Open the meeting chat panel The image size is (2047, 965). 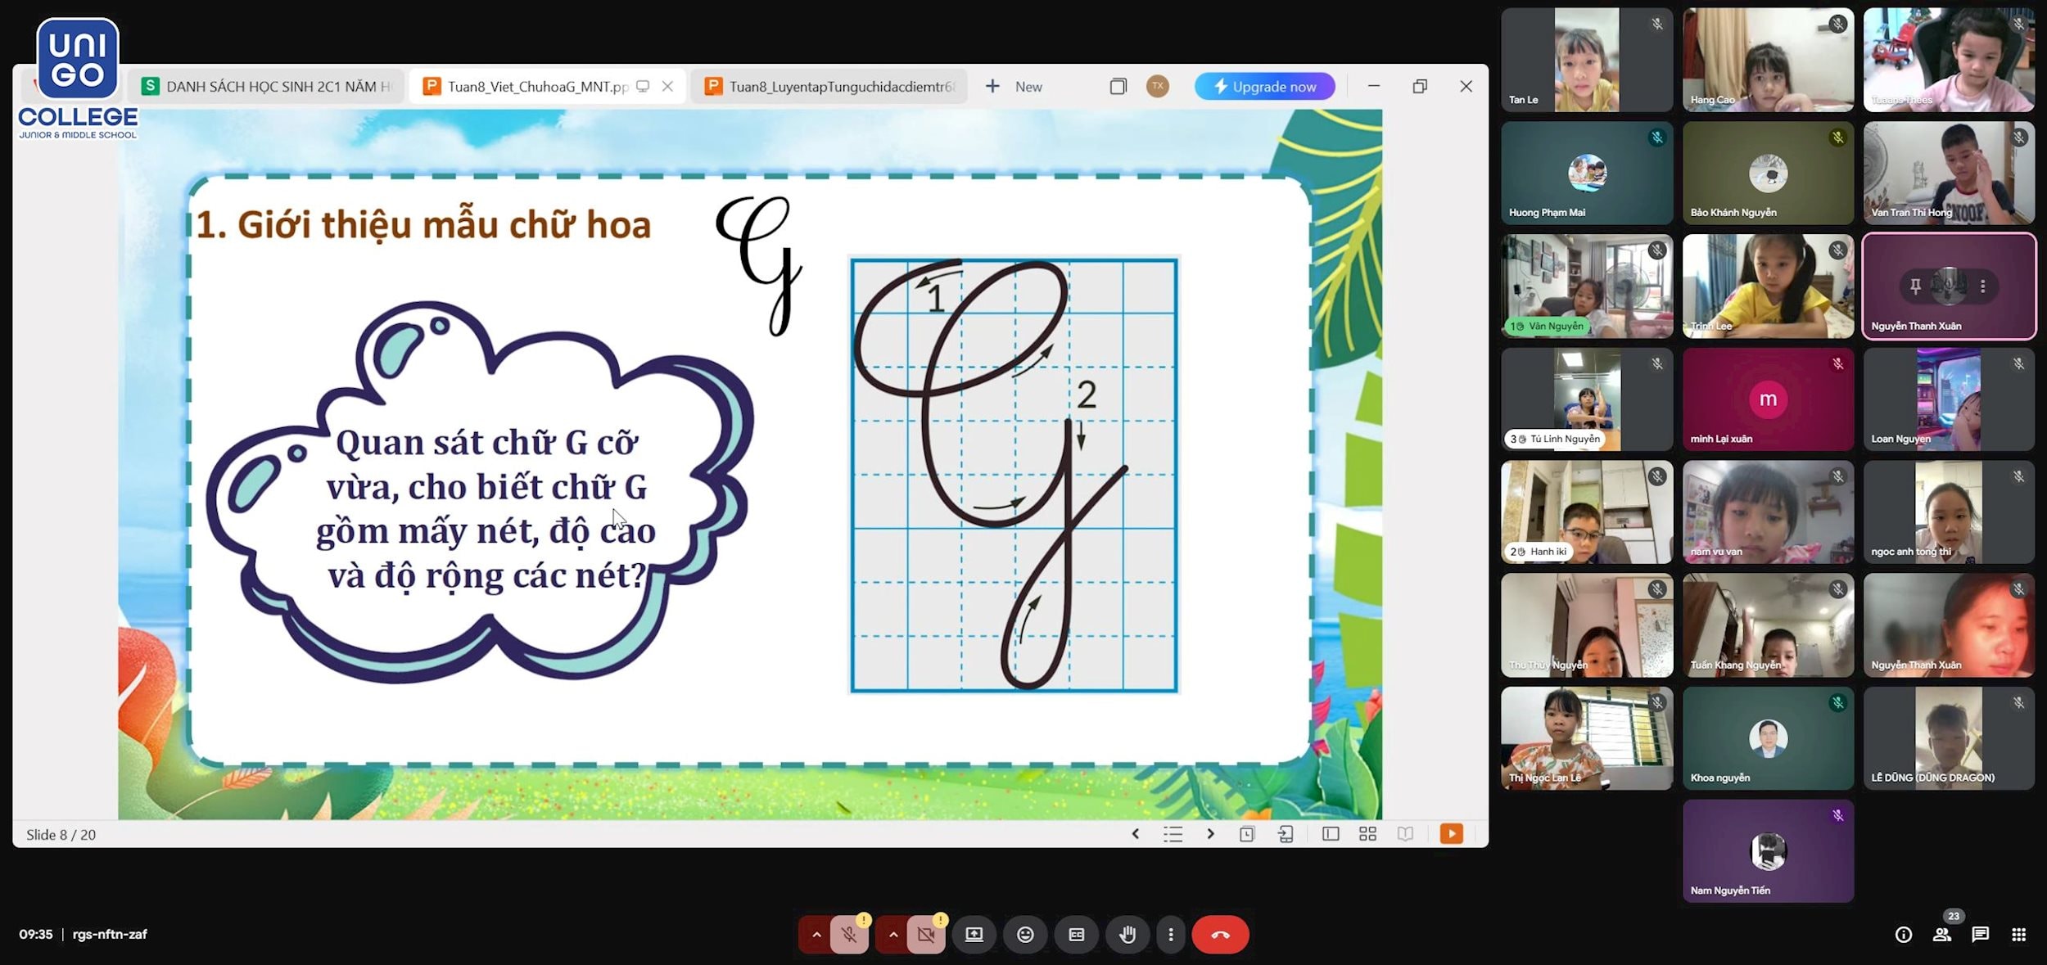[x=1980, y=935]
